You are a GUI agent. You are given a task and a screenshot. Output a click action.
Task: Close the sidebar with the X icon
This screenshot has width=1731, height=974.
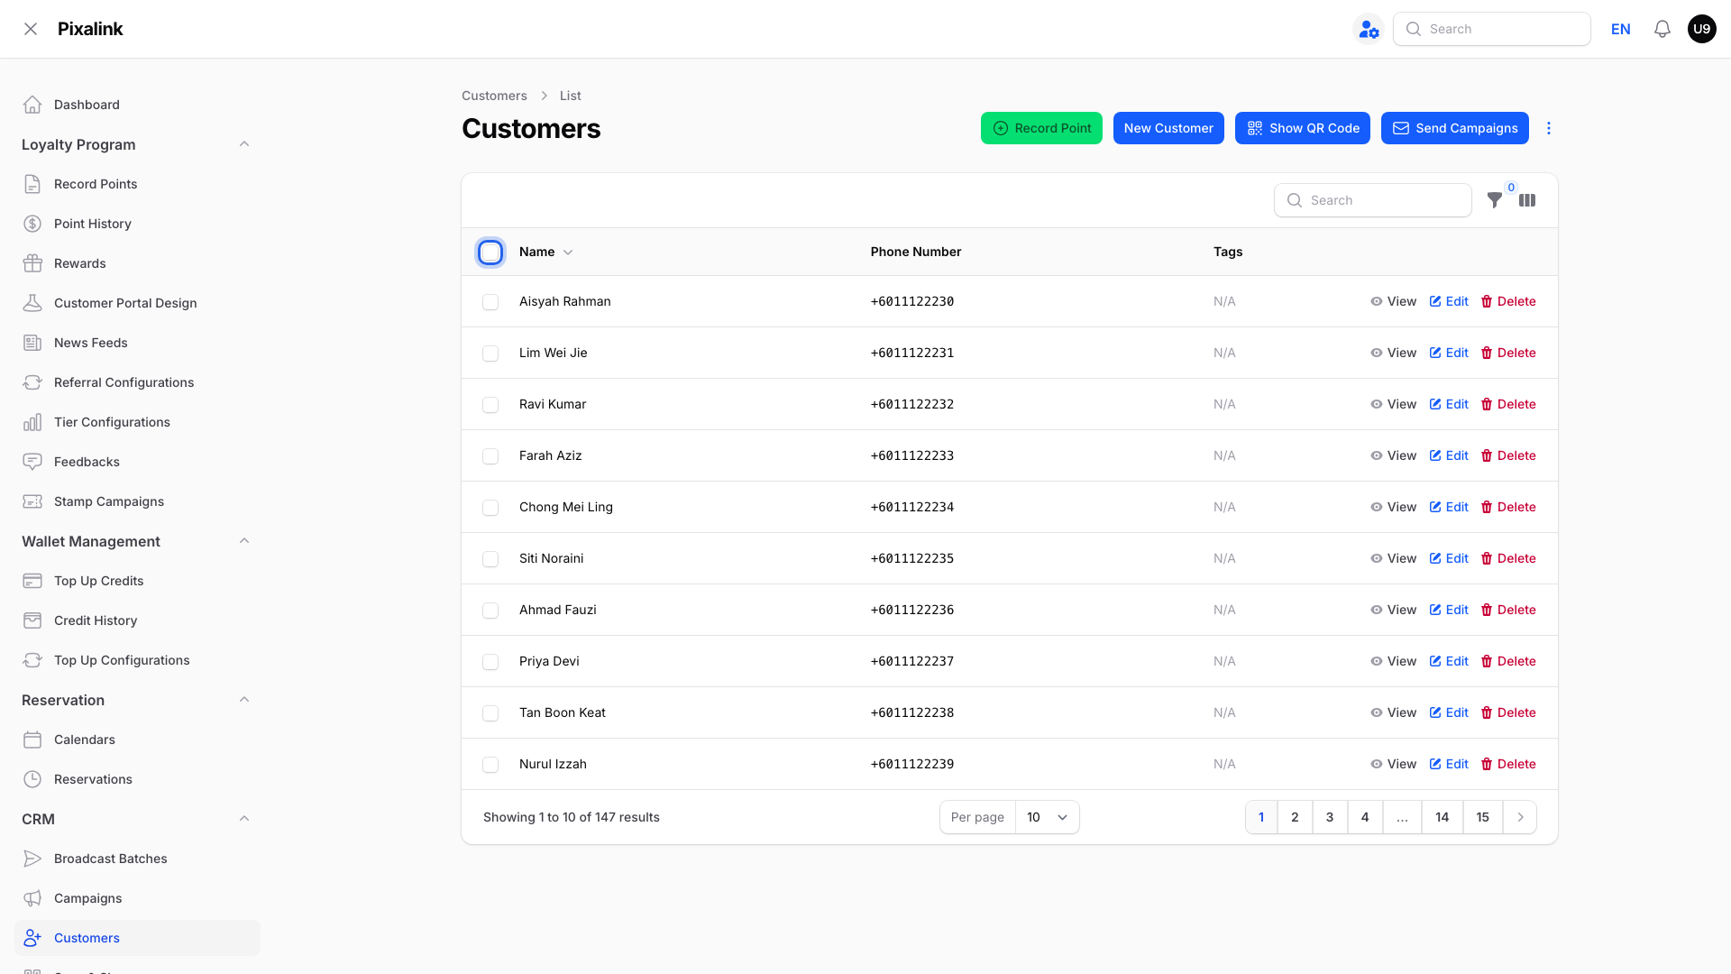click(x=31, y=29)
